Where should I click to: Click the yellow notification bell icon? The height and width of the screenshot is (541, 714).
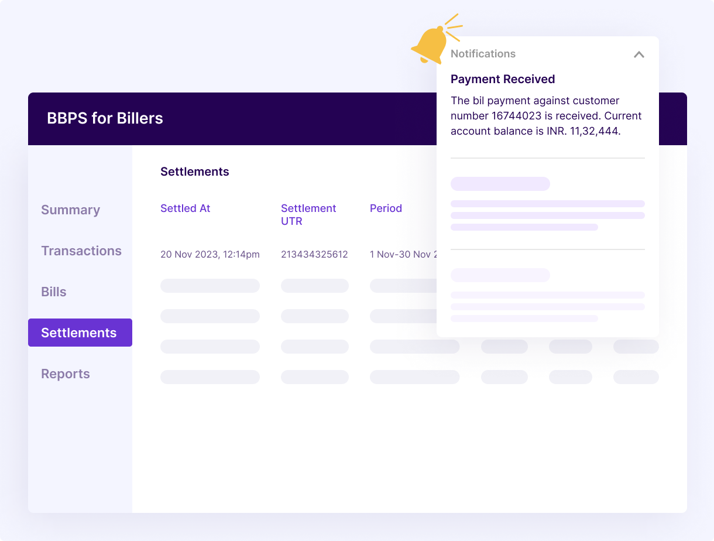click(x=430, y=44)
